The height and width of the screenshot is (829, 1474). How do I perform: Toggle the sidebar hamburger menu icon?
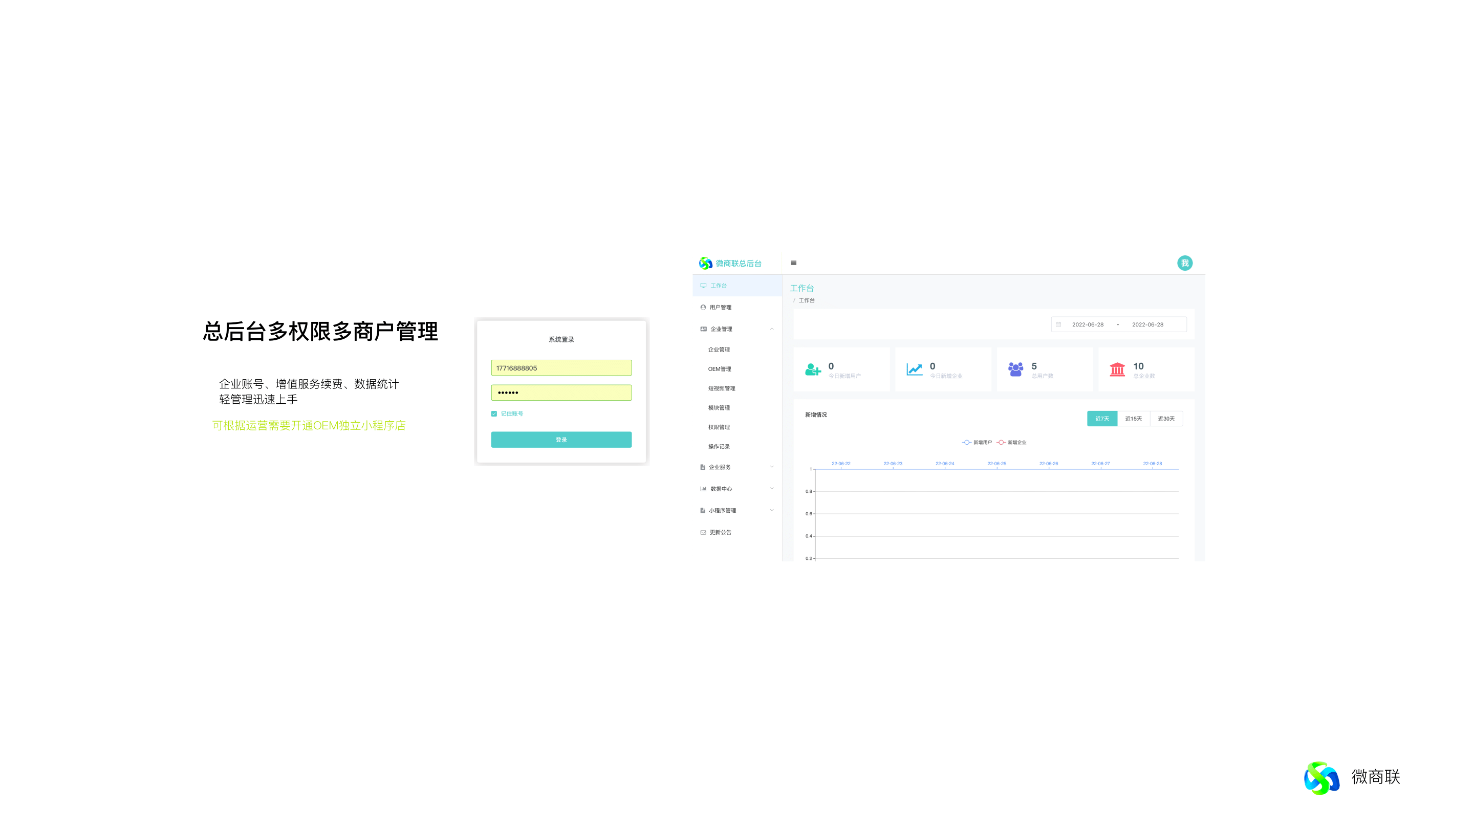pyautogui.click(x=794, y=263)
